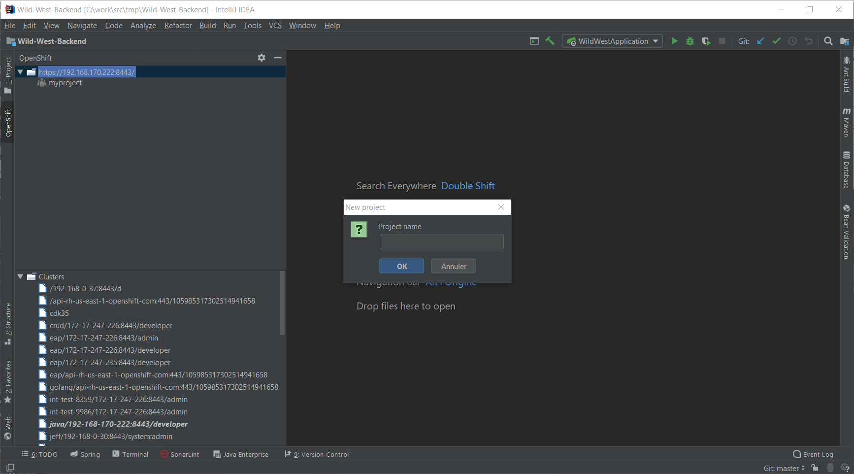Click the Annuler button
Image resolution: width=854 pixels, height=474 pixels.
pyautogui.click(x=453, y=266)
